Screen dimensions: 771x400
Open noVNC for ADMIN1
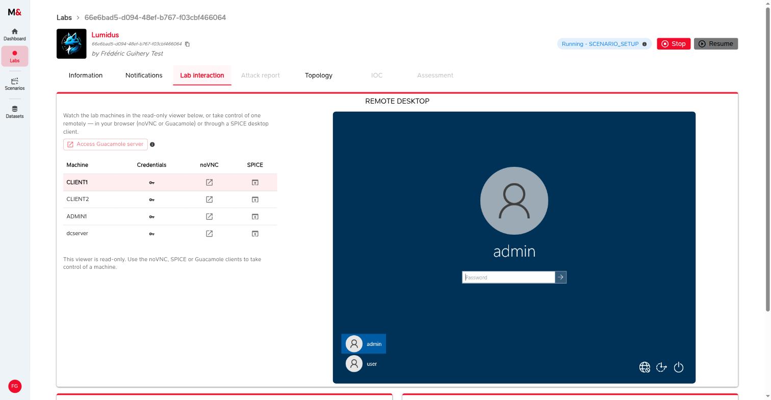tap(209, 216)
